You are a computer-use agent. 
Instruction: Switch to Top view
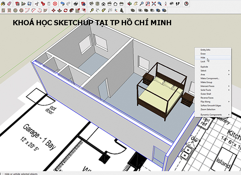tap(98, 4)
